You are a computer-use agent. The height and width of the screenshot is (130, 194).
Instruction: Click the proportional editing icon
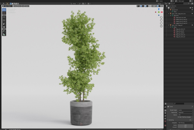coord(89,4)
